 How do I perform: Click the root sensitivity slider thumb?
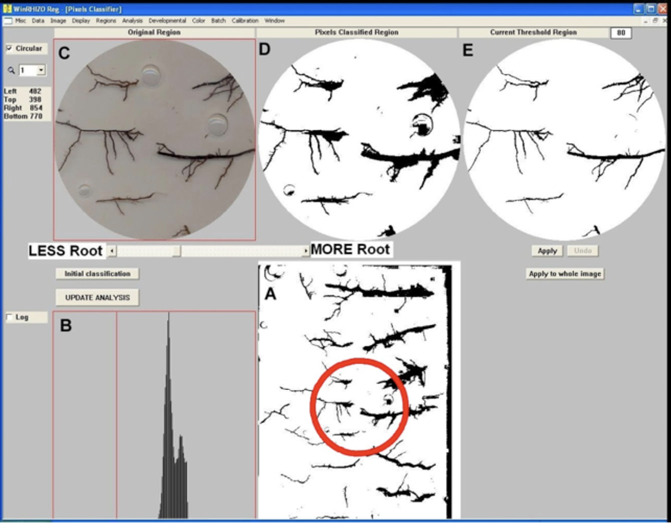pos(176,251)
